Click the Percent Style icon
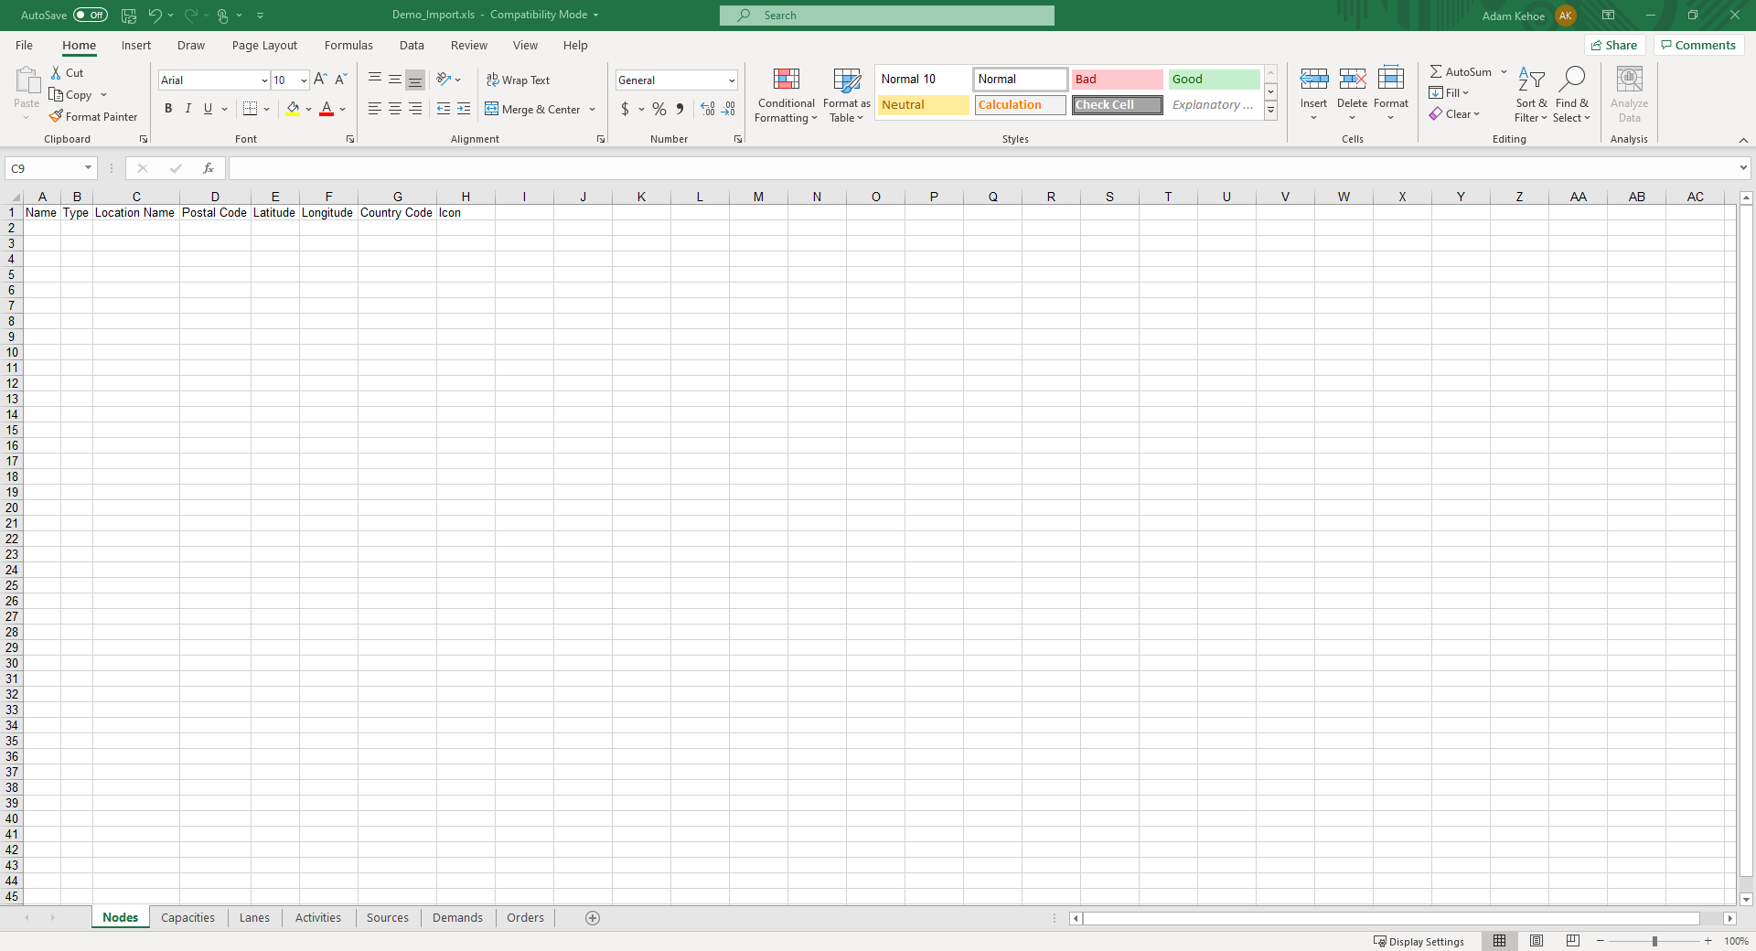 click(x=659, y=109)
